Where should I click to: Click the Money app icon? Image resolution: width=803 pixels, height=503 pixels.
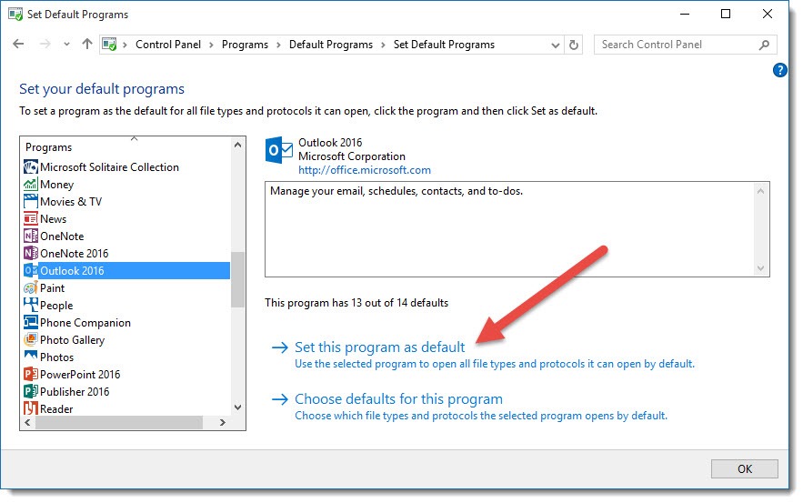coord(31,185)
